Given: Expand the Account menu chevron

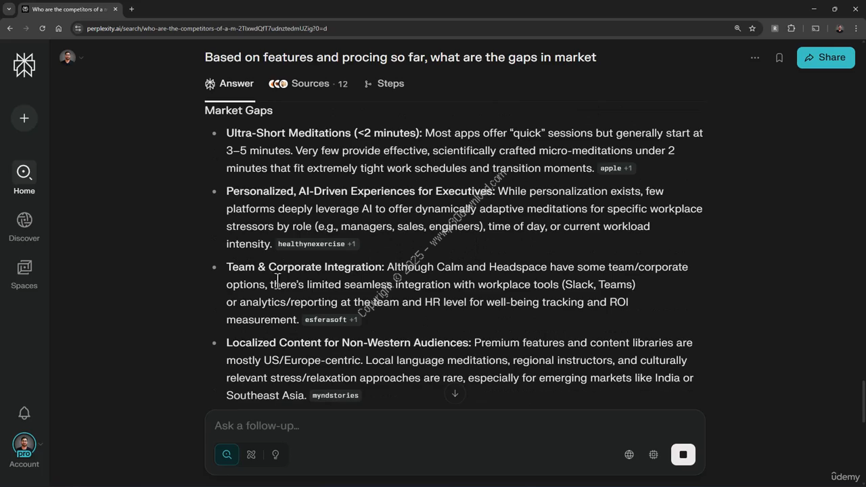Looking at the screenshot, I should 41,444.
